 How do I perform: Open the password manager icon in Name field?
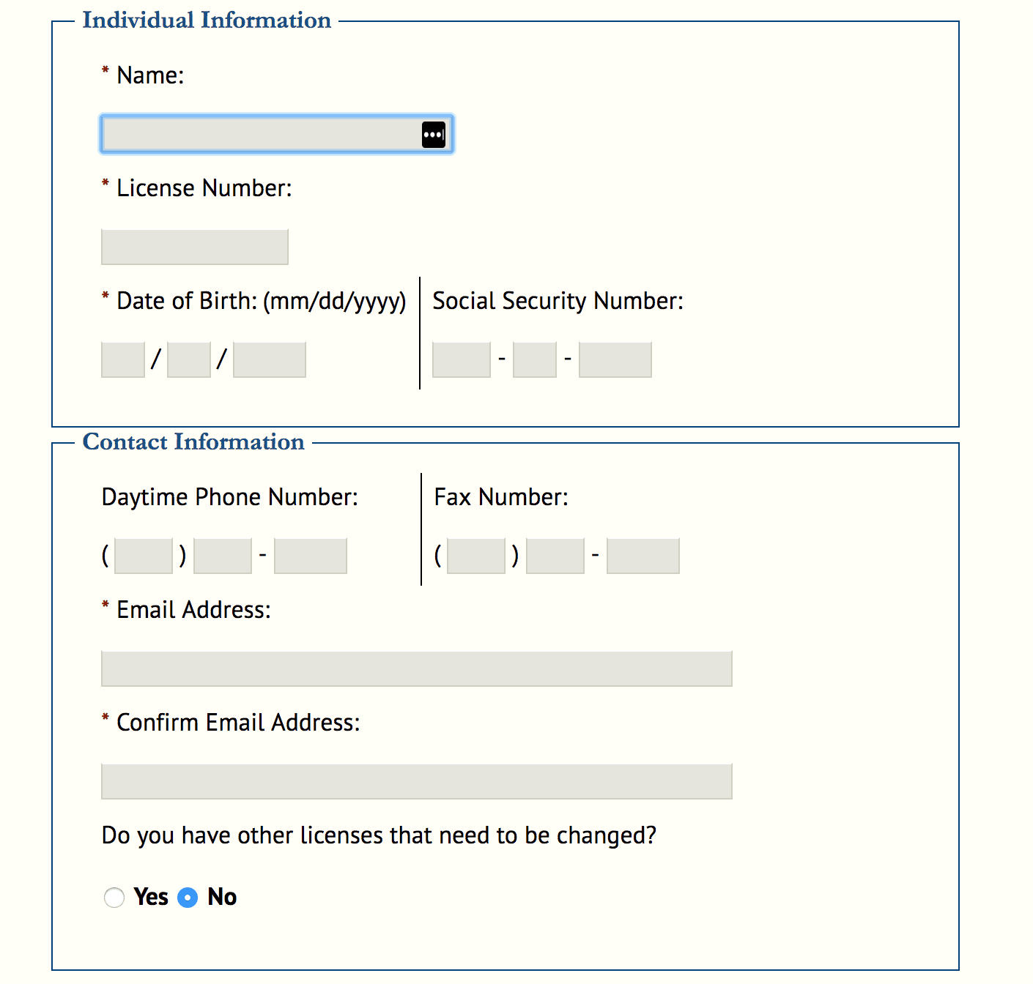point(434,135)
